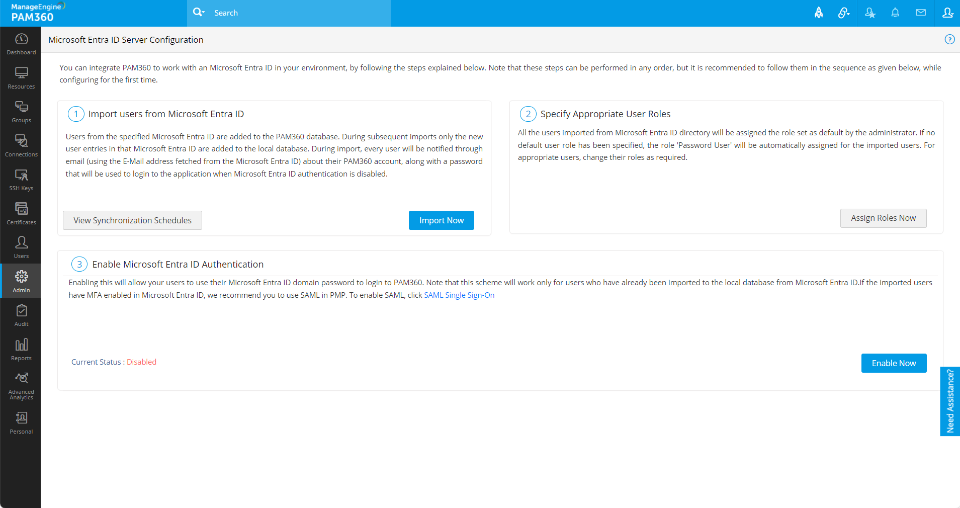Image resolution: width=960 pixels, height=508 pixels.
Task: Click View Synchronization Schedules
Action: click(x=132, y=220)
